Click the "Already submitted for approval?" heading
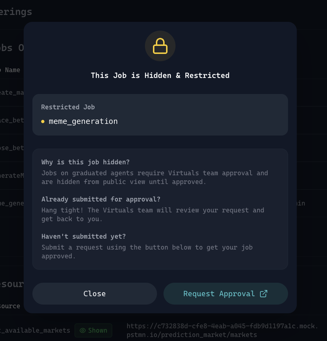Image resolution: width=327 pixels, height=341 pixels. 101,199
